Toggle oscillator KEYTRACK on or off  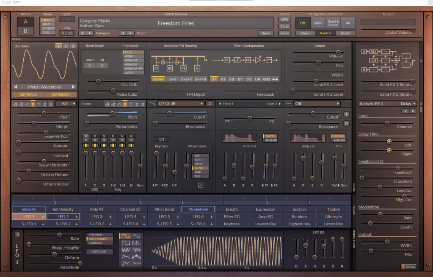[28, 94]
